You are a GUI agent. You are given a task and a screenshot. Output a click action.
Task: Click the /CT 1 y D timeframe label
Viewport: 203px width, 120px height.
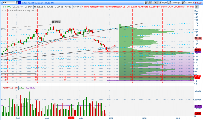coord(7,7)
